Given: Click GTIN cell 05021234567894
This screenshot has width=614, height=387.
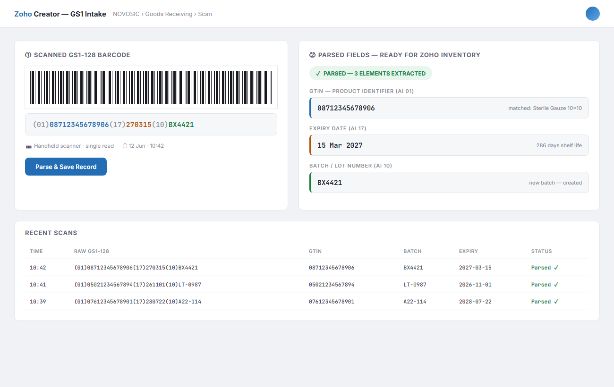Looking at the screenshot, I should tap(332, 285).
